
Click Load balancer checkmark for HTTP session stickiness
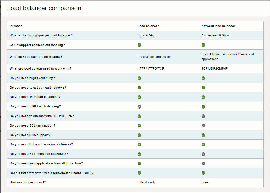139,154
